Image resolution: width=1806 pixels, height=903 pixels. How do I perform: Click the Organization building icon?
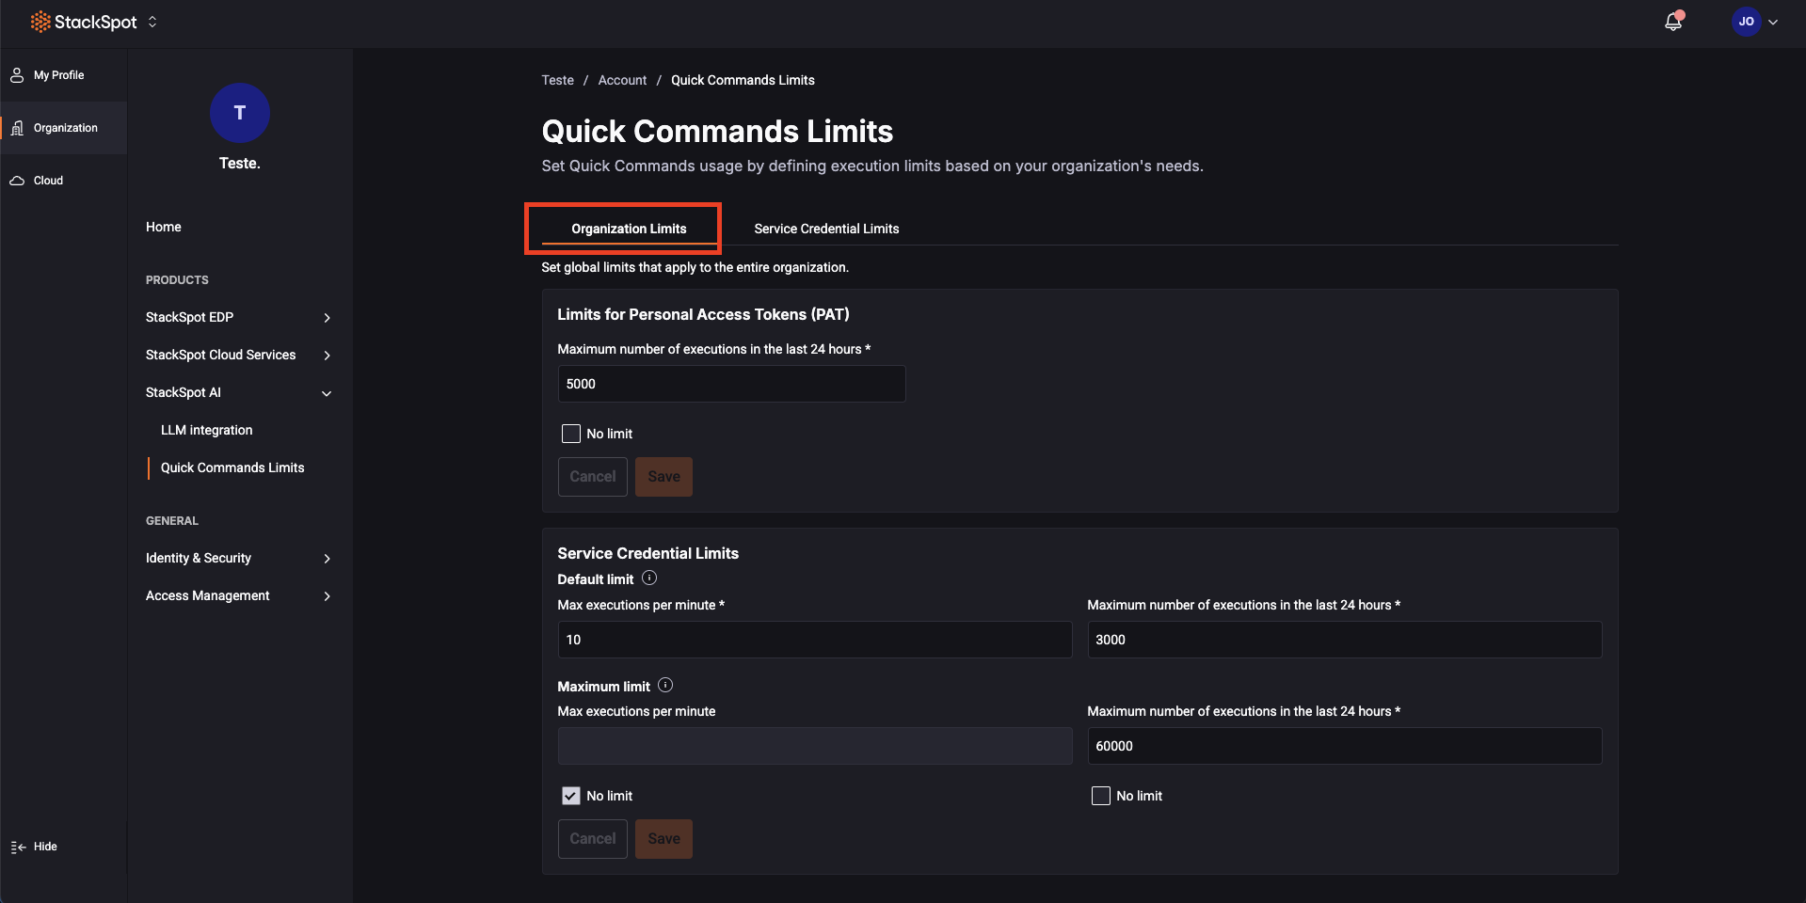coord(17,128)
